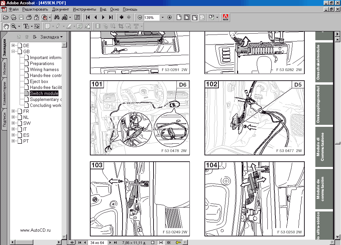Open the Окно menu
Screen dimensions: 341x245
[115, 9]
